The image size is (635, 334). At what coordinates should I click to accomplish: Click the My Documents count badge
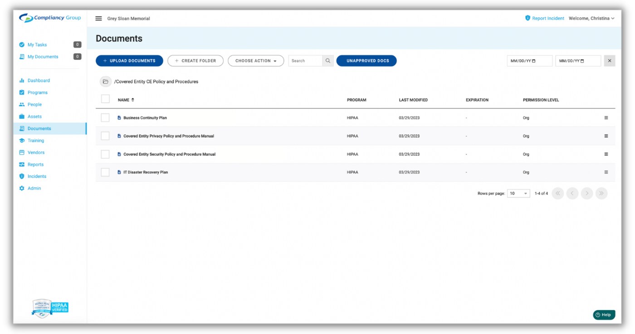(78, 57)
